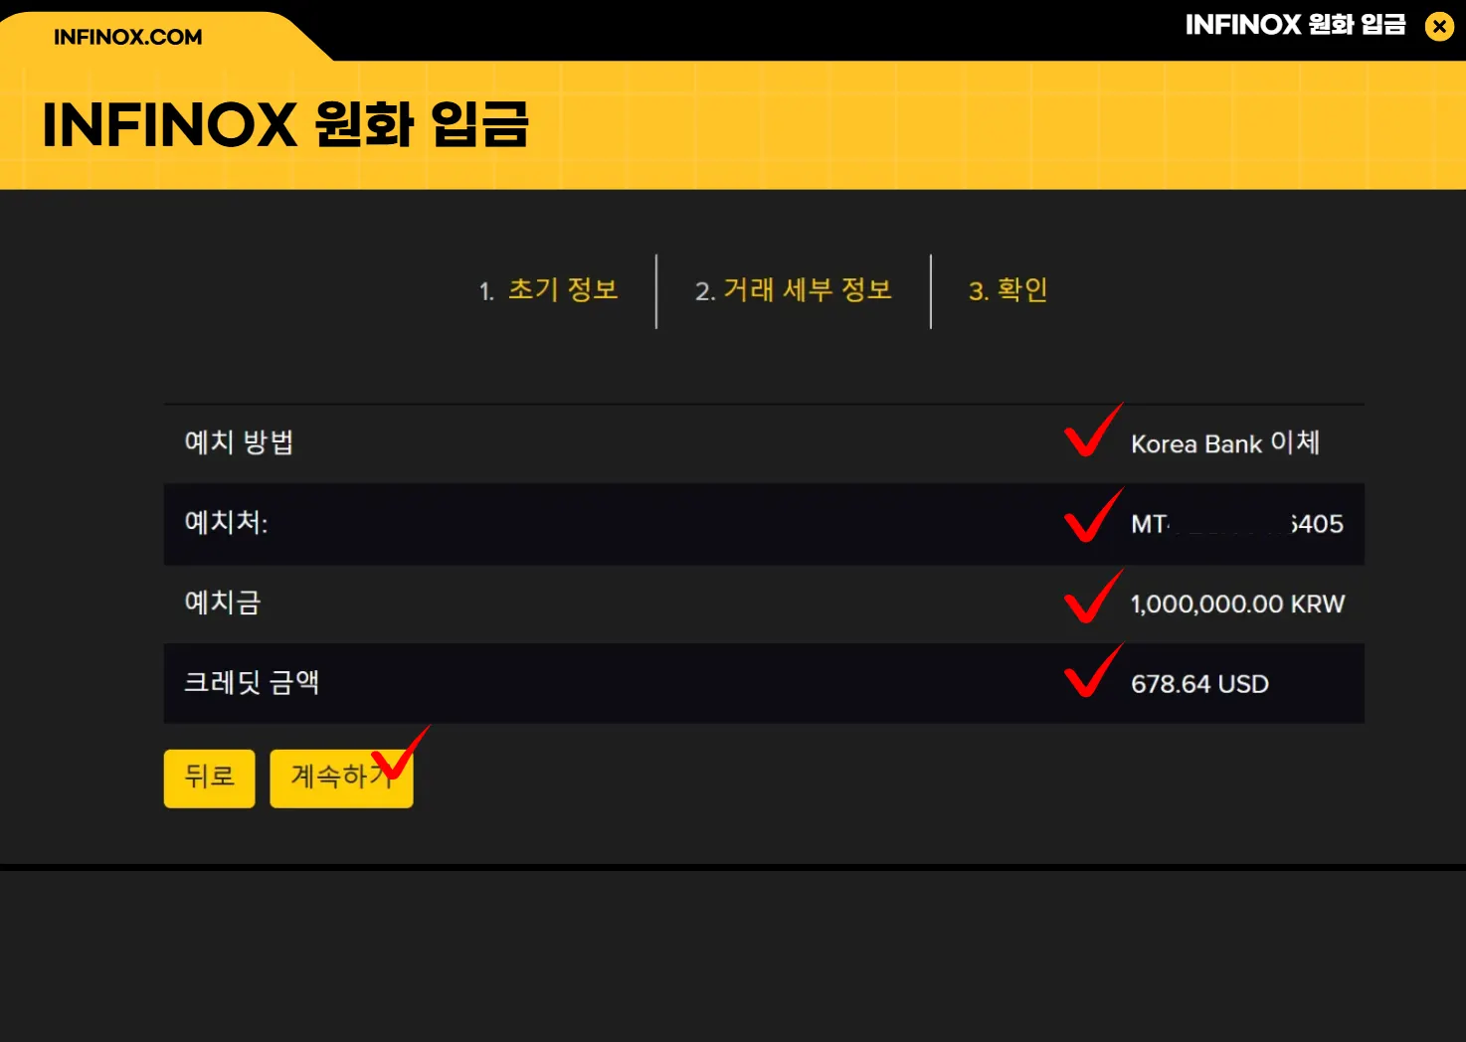Click the 예치금 label
Image resolution: width=1466 pixels, height=1042 pixels.
coord(223,603)
